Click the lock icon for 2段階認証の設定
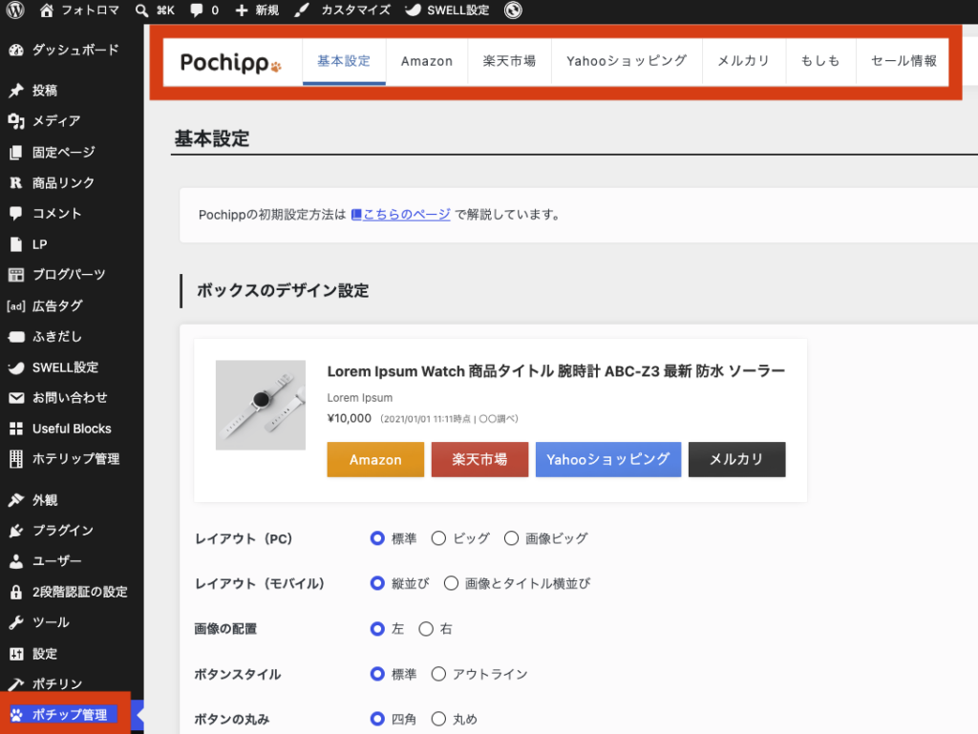Image resolution: width=978 pixels, height=734 pixels. [x=16, y=592]
